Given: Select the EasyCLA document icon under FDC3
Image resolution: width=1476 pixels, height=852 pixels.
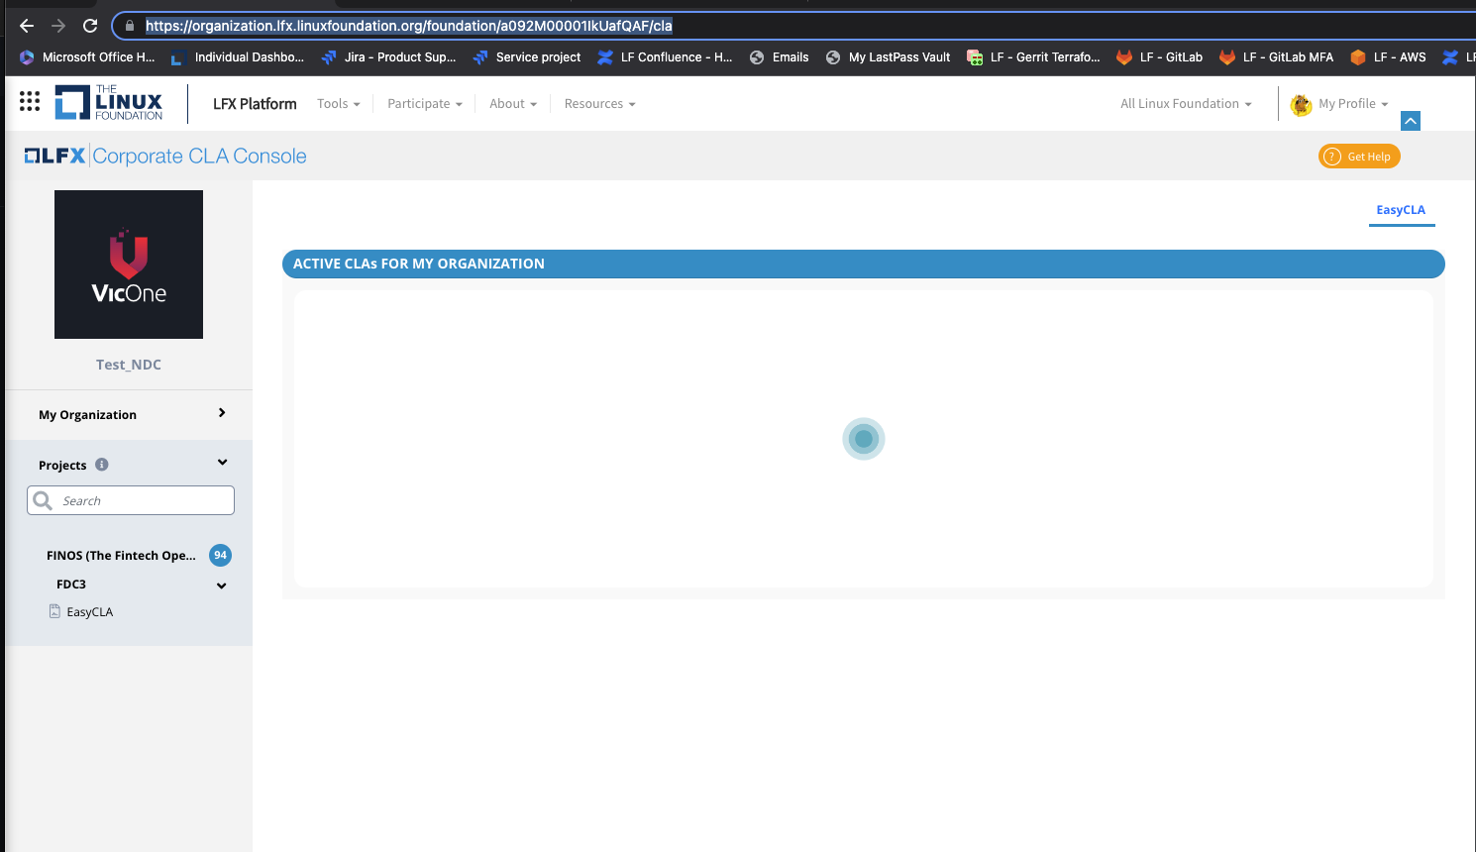Looking at the screenshot, I should (54, 610).
